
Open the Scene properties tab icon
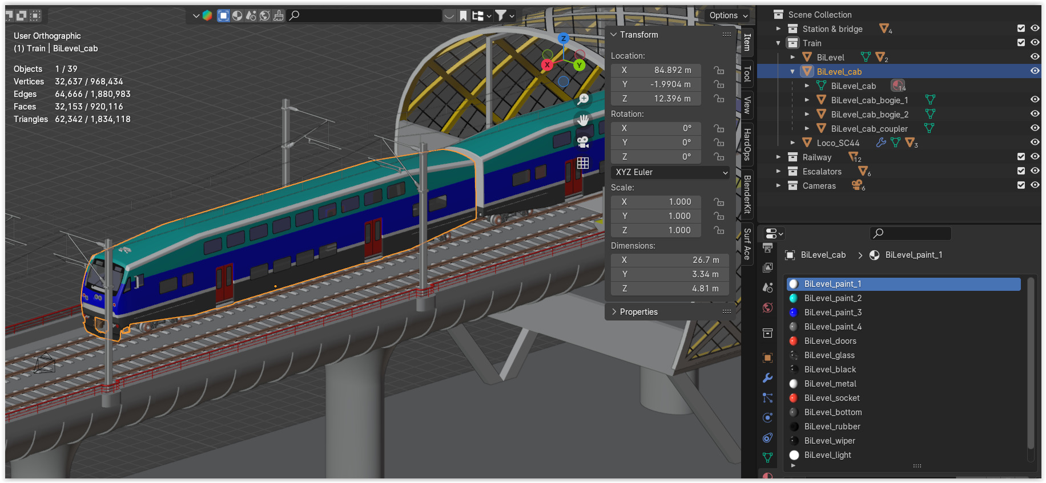tap(768, 287)
